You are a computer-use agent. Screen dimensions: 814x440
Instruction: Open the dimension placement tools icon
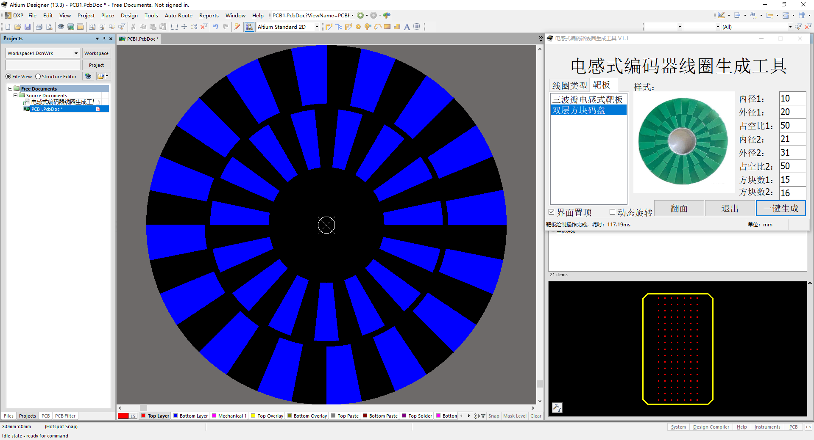tap(769, 15)
